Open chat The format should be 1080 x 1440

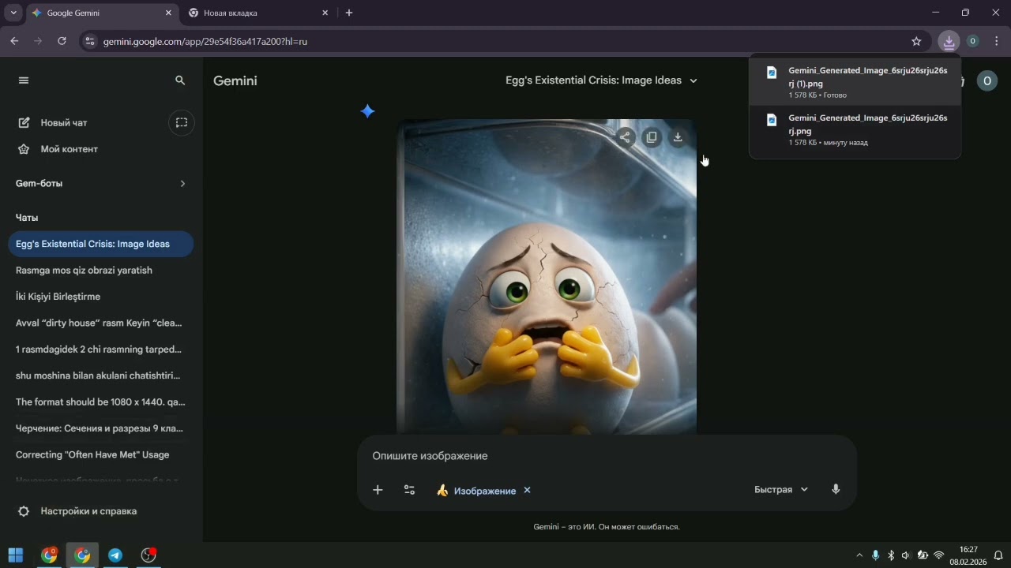[x=101, y=402]
